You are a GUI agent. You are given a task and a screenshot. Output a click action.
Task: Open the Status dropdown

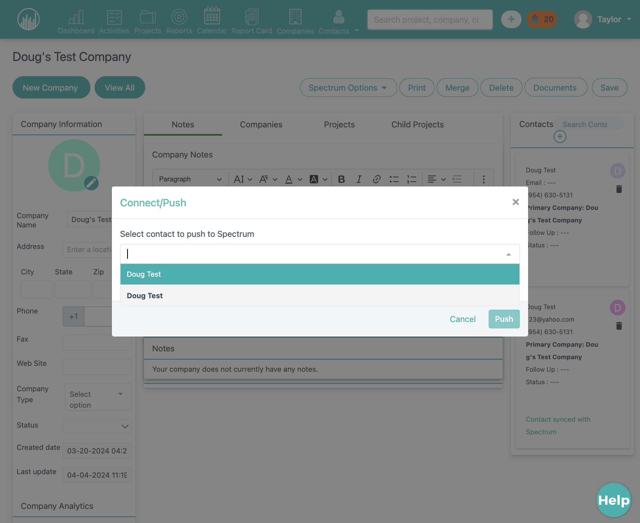97,426
